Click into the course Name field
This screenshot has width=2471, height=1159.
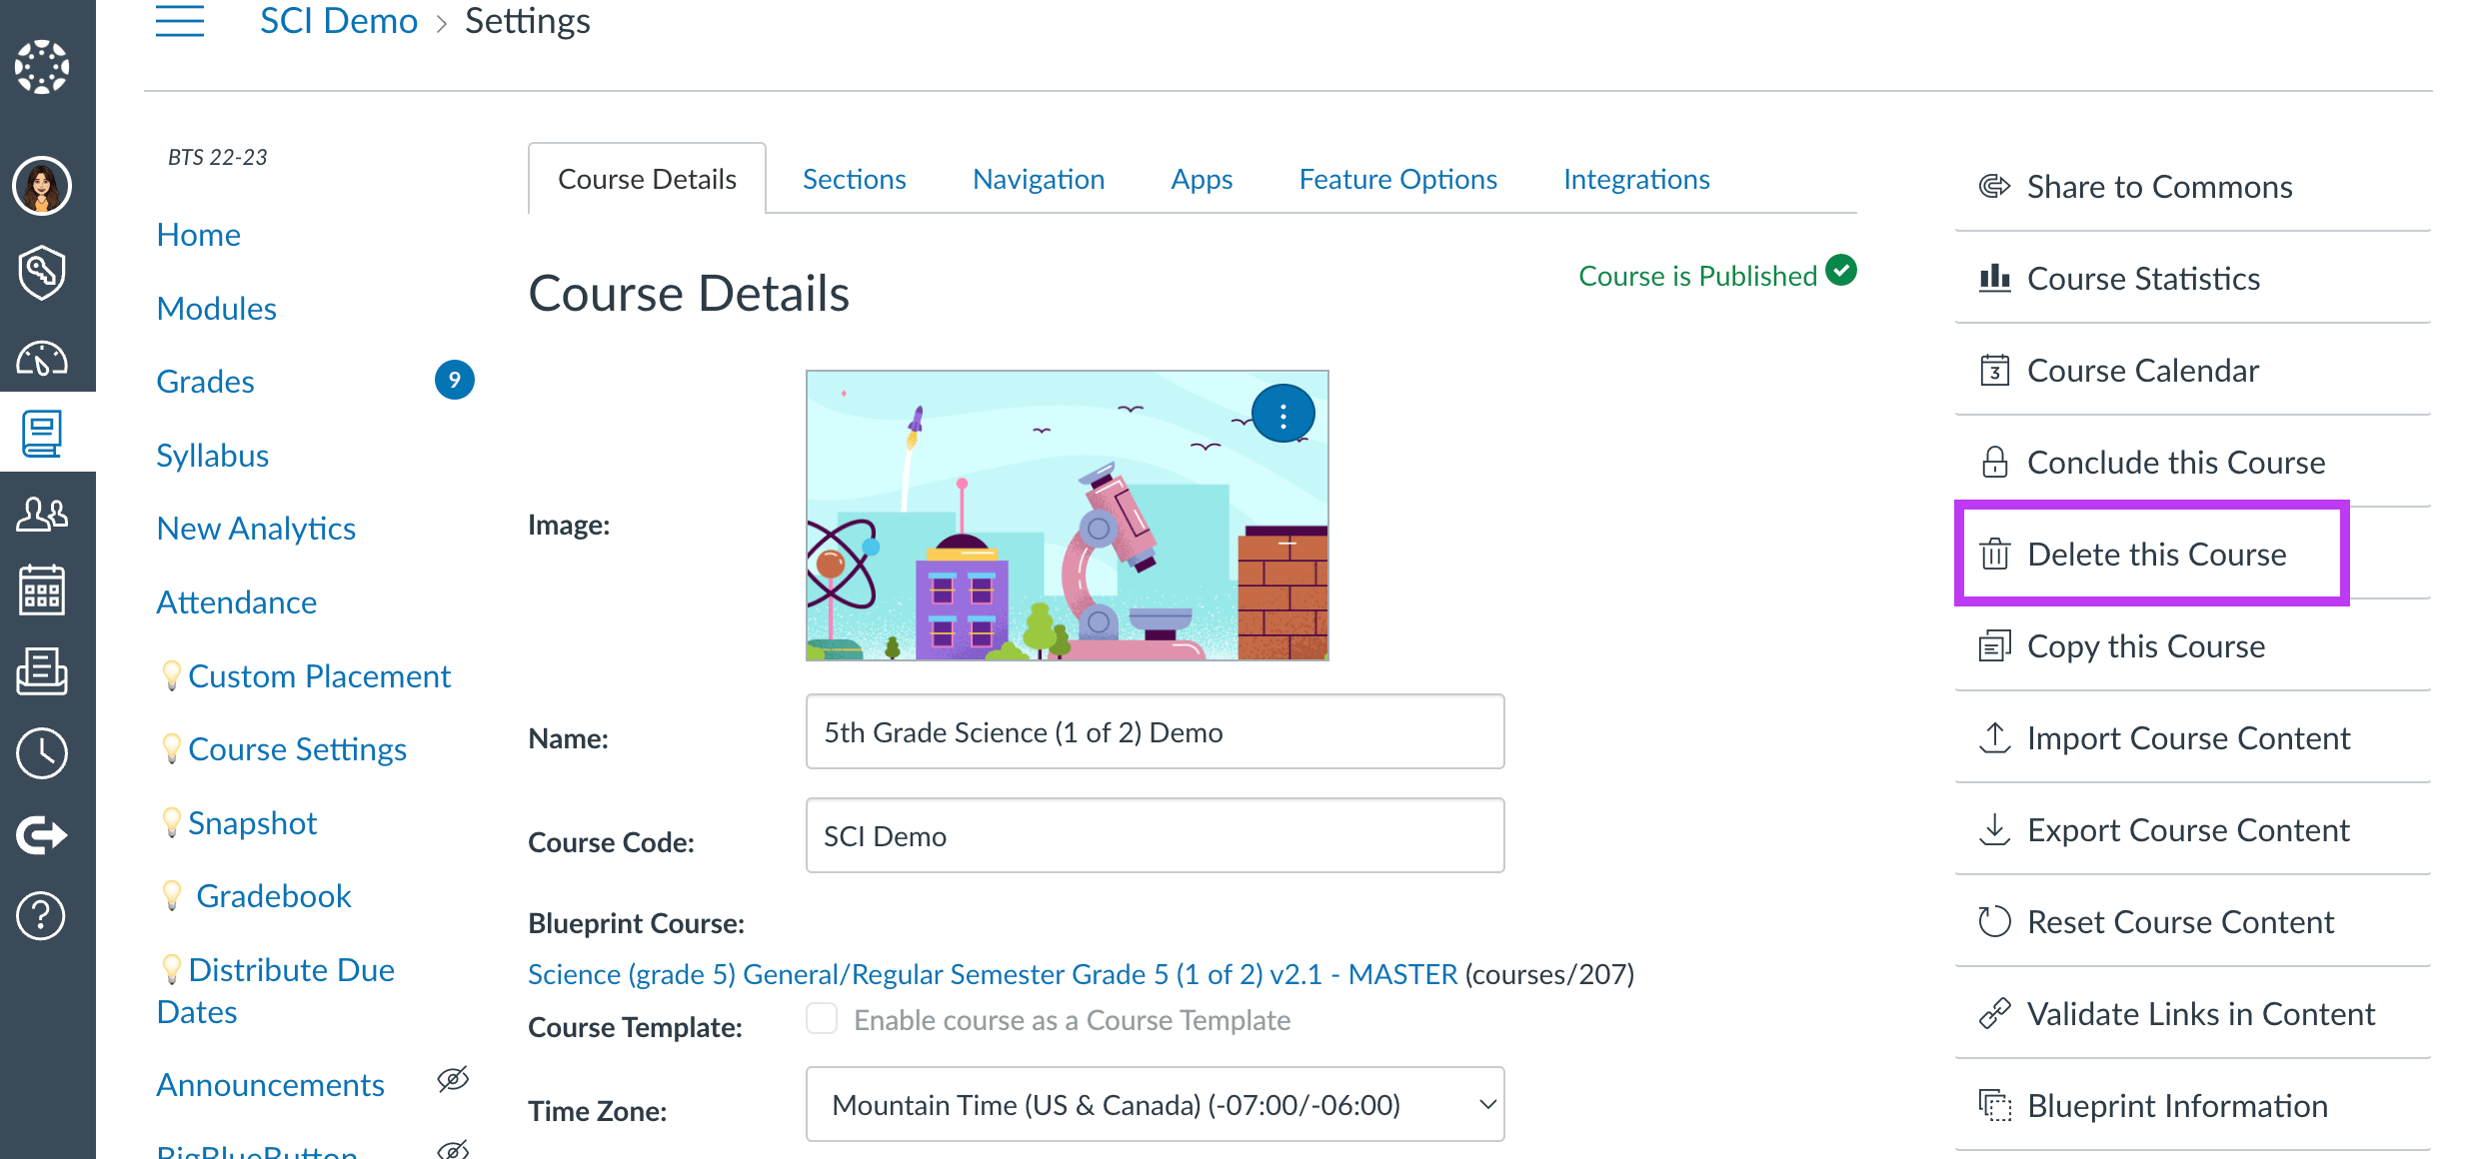(1155, 732)
